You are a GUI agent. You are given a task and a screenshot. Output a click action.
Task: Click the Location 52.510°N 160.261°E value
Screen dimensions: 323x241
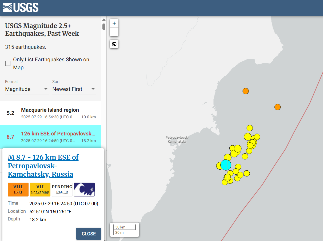50,212
